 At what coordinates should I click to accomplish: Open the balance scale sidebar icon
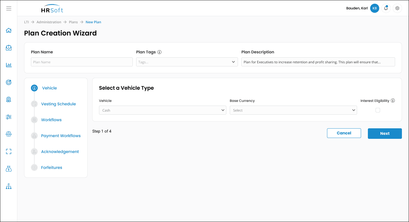(9, 134)
